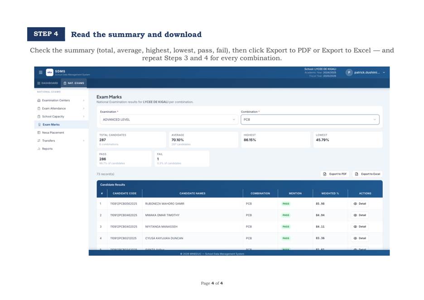Click the Exam Marks ribbon icon

(39, 125)
